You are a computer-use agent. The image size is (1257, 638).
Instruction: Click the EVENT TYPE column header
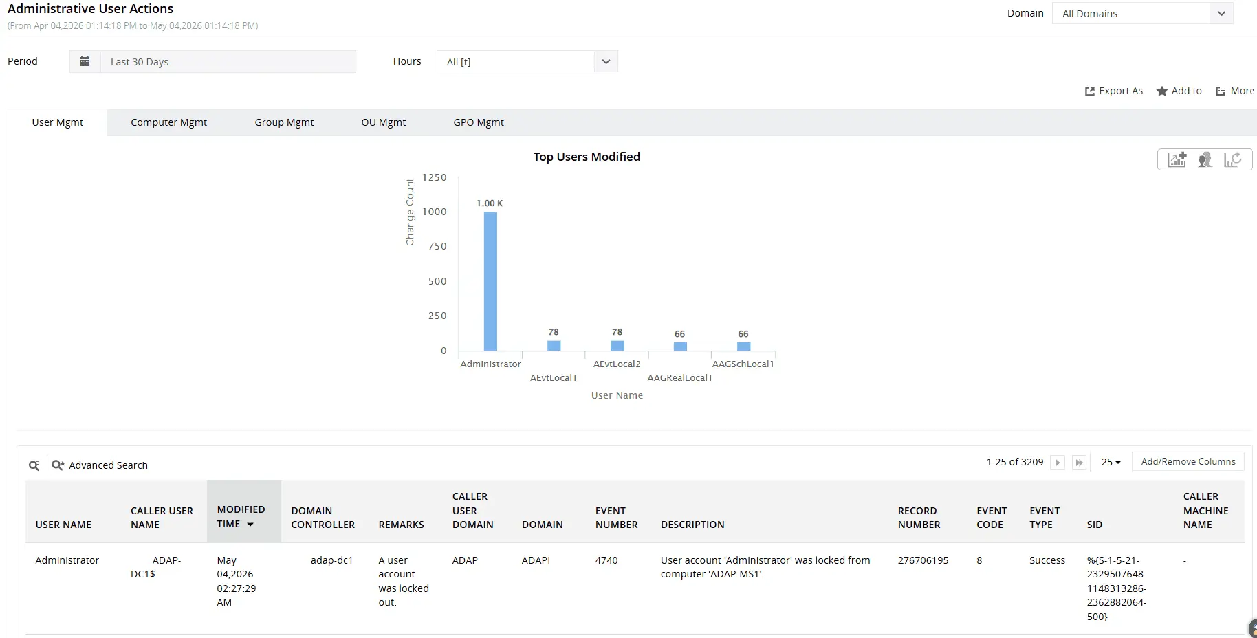[x=1045, y=518]
